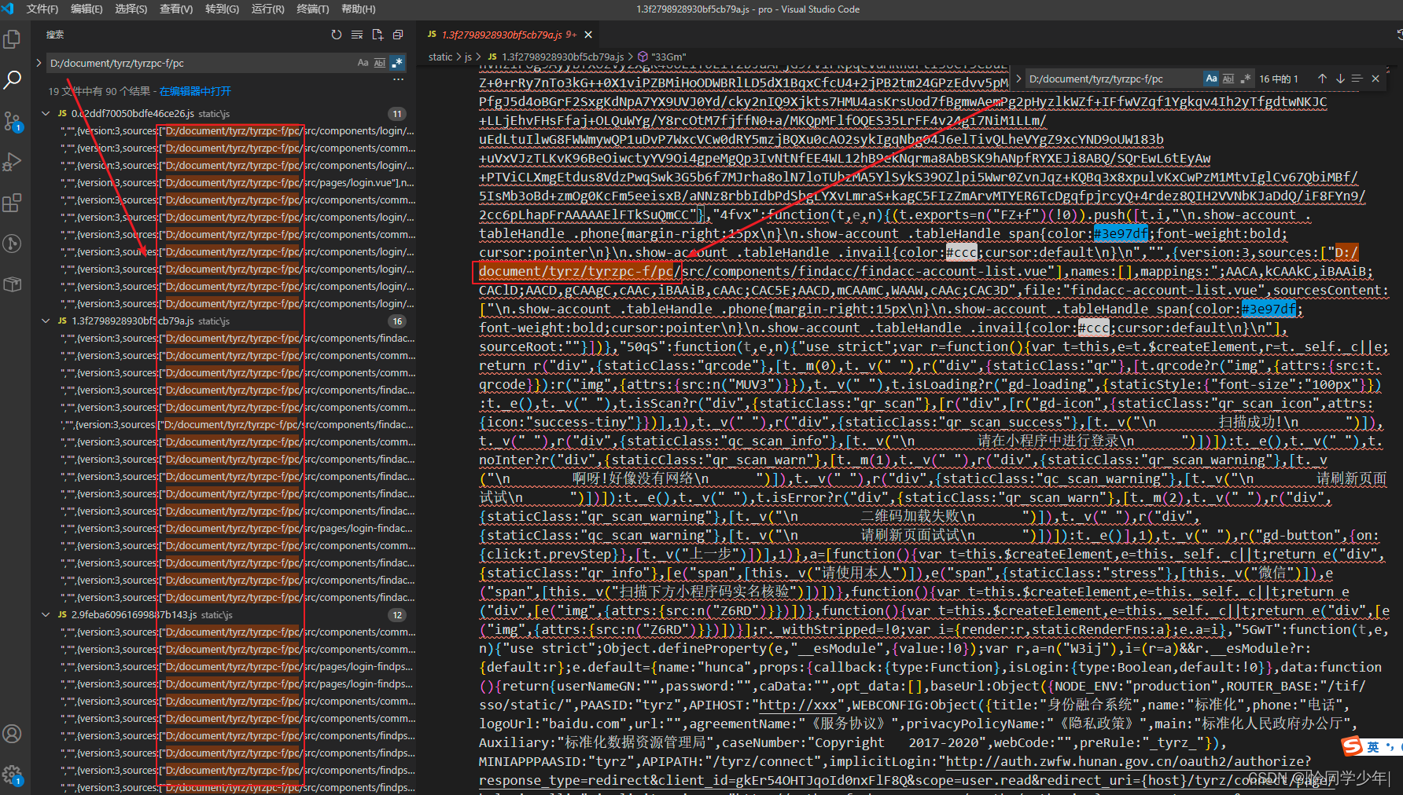The width and height of the screenshot is (1403, 795).
Task: Collapse results for 2.9feba60961699887b143.js
Action: 46,615
